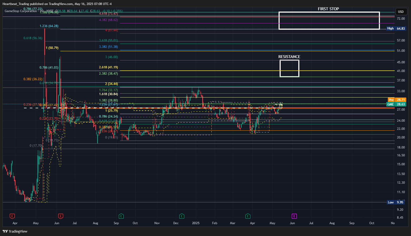Click the Dec label on time axis
Viewport: 411px width, 236px height.
pos(176,223)
